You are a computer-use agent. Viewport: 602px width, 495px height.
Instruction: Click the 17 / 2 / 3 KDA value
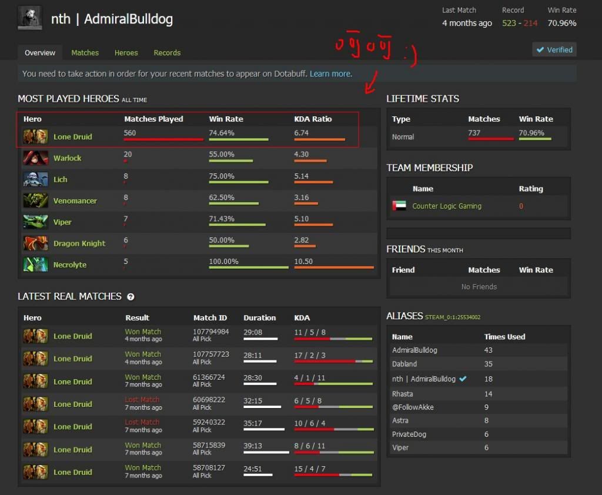(310, 355)
